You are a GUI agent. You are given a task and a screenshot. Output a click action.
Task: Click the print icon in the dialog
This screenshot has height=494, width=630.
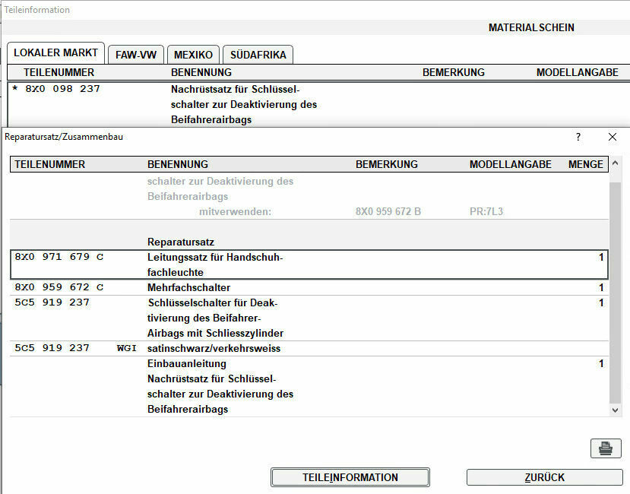604,448
